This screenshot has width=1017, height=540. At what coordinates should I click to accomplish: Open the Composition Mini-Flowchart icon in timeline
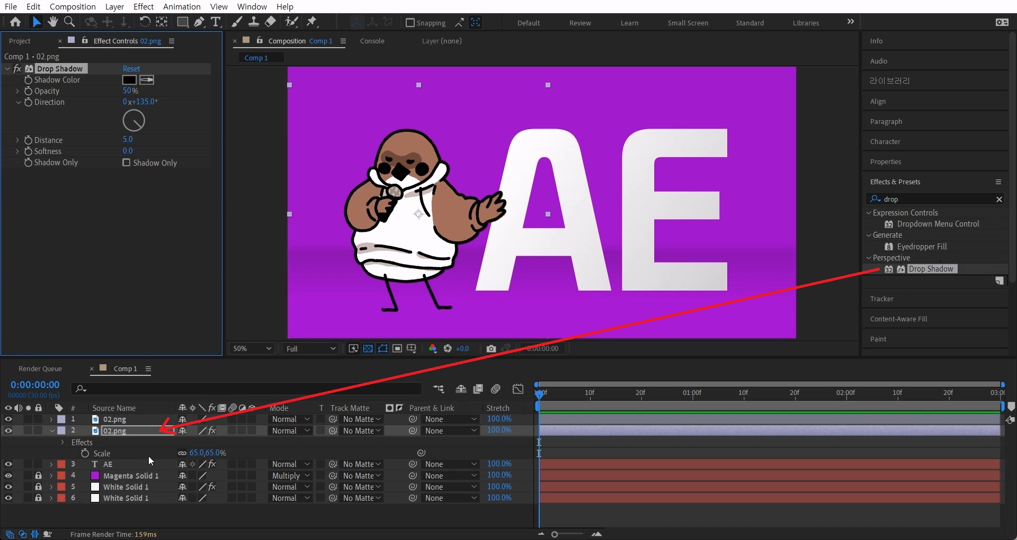tap(439, 389)
